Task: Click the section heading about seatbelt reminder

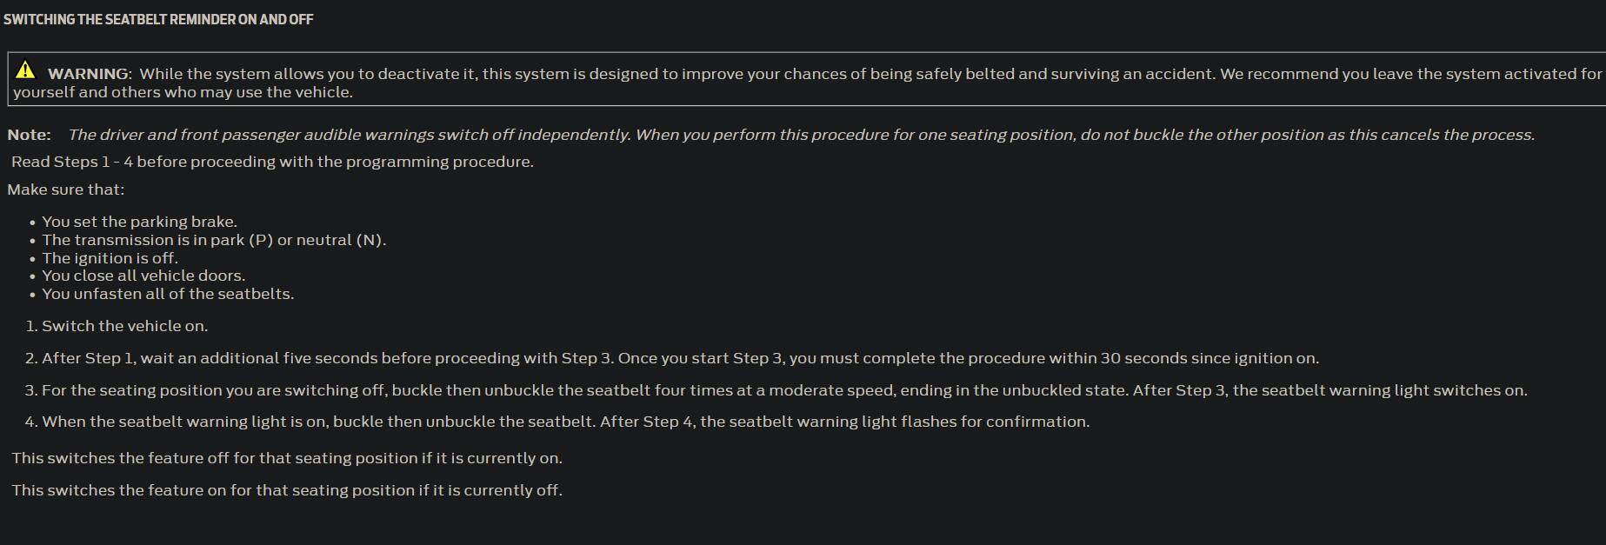Action: (x=158, y=19)
